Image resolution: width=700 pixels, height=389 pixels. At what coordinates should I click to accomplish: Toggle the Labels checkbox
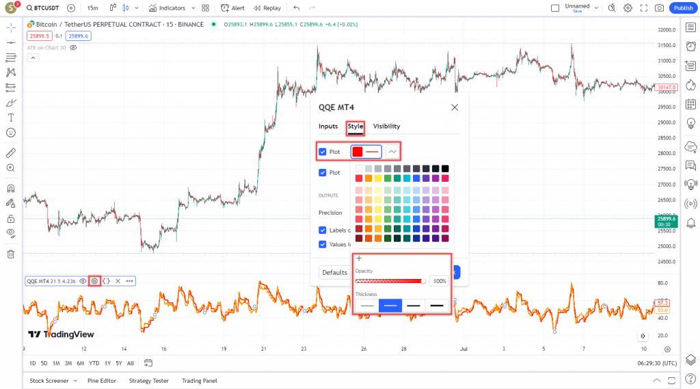(323, 230)
